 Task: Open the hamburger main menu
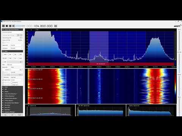tap(3, 26)
